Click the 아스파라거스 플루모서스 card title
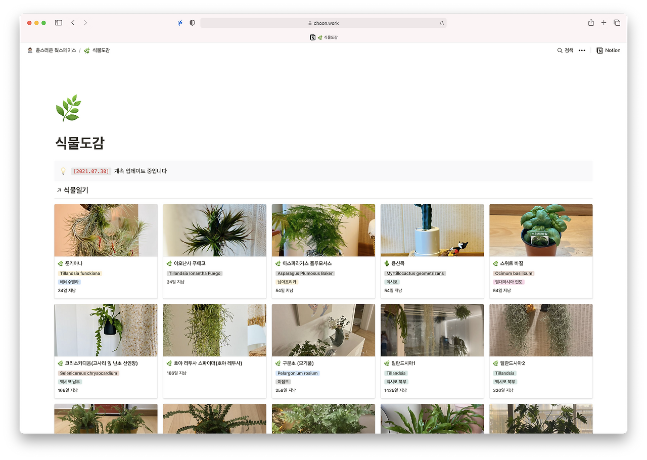 pos(307,263)
